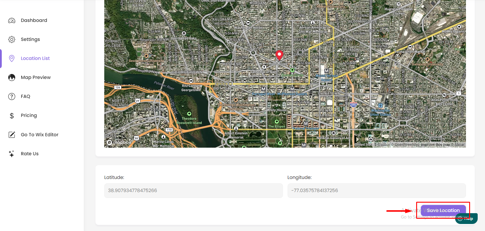This screenshot has width=485, height=231.
Task: Open the Rate Us option
Action: coord(30,154)
